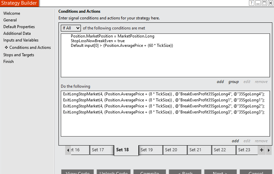The height and width of the screenshot is (174, 274).
Task: Click edit link under actions list
Action: point(247,141)
